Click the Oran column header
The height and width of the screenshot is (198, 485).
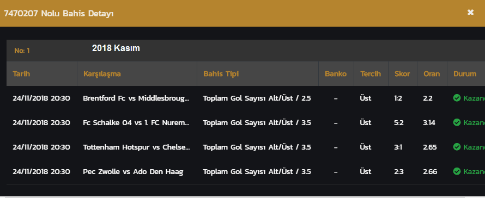[x=432, y=74]
